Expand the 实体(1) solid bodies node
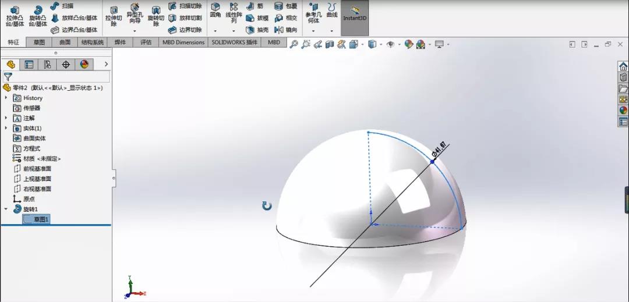629x302 pixels. pos(6,128)
